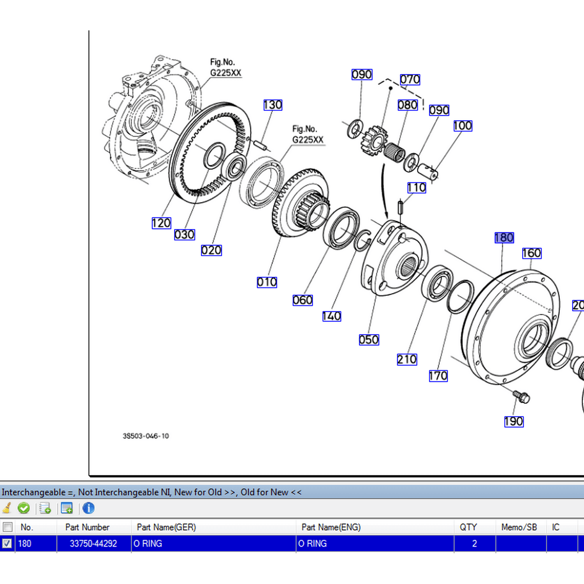Select callout 210 in the diagram
This screenshot has width=584, height=584.
tap(407, 359)
